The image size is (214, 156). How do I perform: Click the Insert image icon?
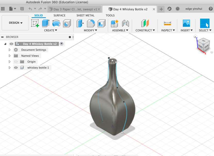[186, 23]
